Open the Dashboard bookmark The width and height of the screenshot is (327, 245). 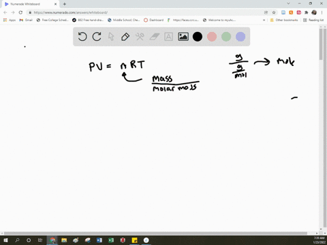(x=154, y=20)
